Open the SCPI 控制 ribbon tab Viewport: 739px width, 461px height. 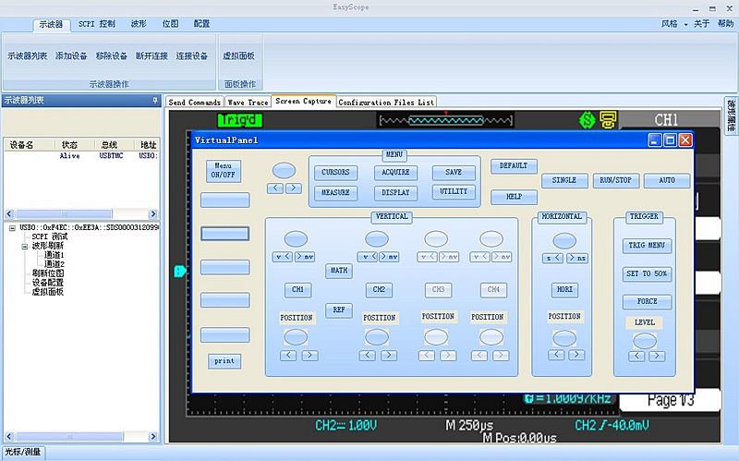click(x=97, y=24)
